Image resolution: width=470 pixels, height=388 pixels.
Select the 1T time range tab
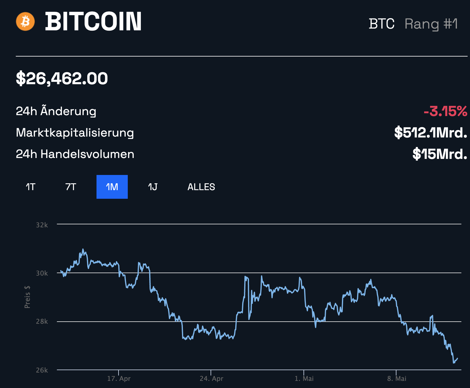[x=30, y=187]
